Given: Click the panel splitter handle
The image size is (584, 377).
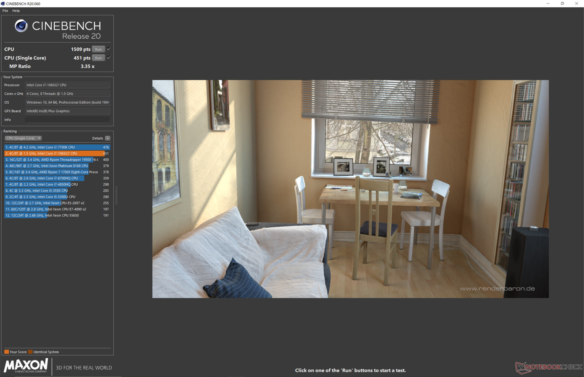Looking at the screenshot, I should pos(116,195).
